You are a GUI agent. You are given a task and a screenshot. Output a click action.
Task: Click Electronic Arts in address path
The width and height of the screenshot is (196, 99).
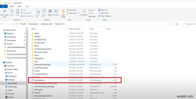point(46,24)
